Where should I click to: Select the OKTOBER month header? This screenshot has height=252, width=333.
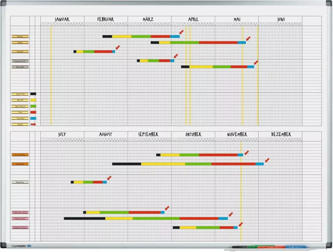coord(193,134)
